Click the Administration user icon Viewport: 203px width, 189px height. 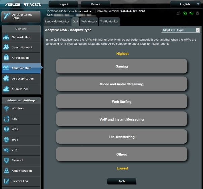point(6,171)
